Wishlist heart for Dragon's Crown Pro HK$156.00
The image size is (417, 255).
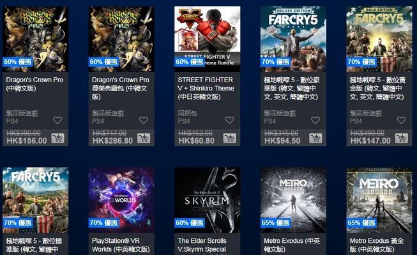[x=57, y=120]
